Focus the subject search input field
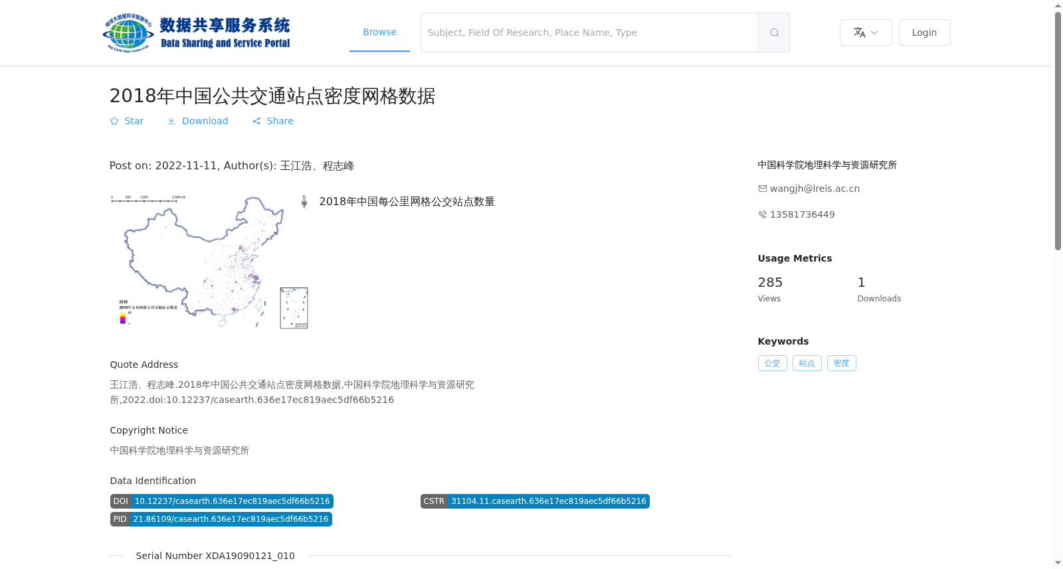Viewport: 1063px width, 569px height. pos(589,33)
